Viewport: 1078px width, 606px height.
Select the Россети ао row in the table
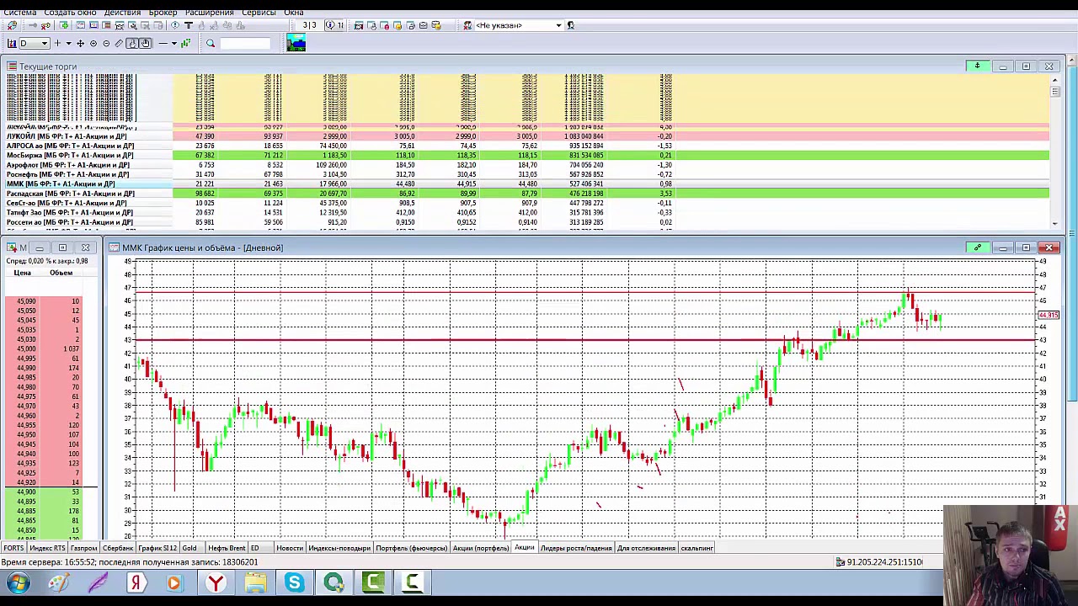527,222
